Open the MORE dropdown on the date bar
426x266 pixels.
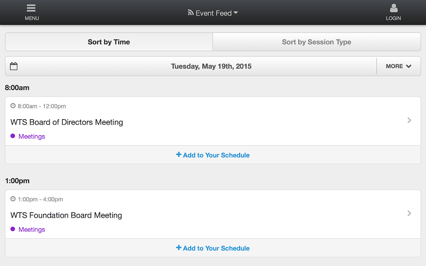click(x=398, y=66)
